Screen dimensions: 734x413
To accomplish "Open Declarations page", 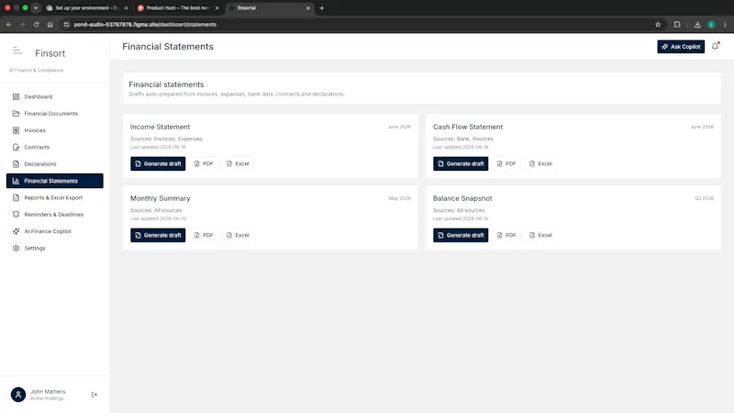I will click(x=55, y=164).
